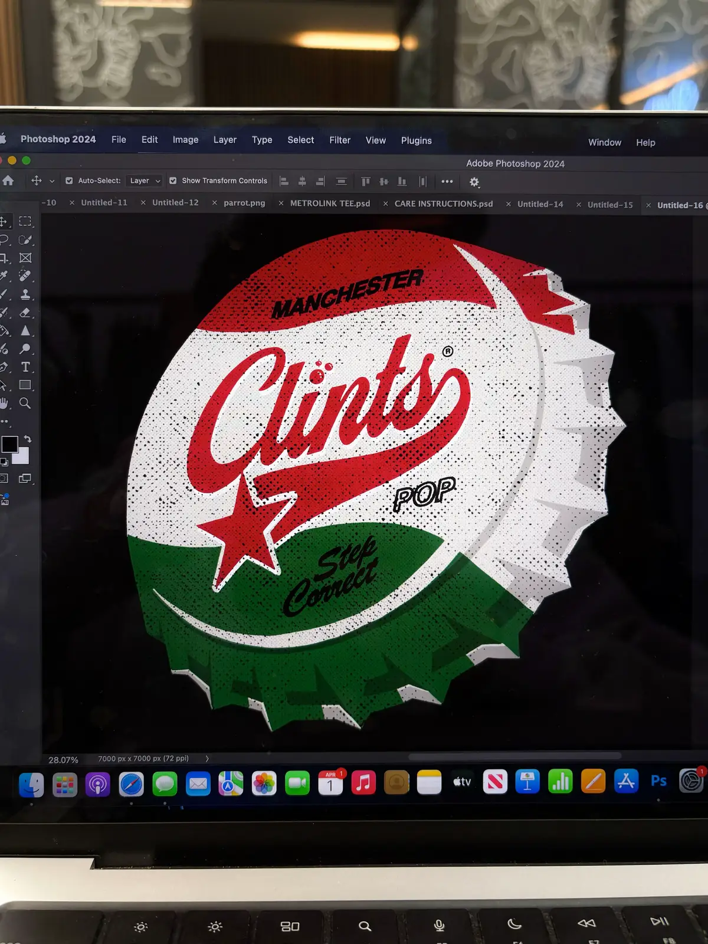Open the Window menu
The image size is (708, 944).
point(605,142)
